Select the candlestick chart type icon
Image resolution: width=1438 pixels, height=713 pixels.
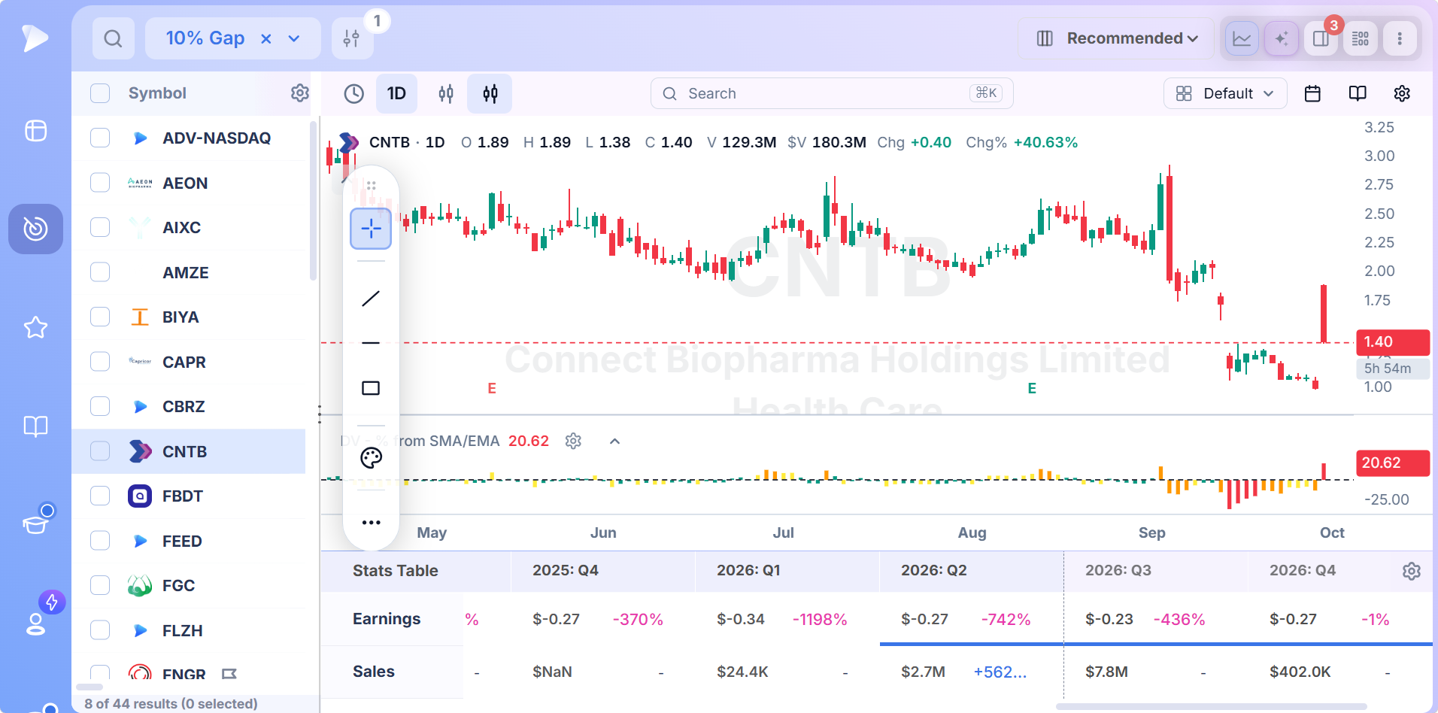[x=490, y=93]
